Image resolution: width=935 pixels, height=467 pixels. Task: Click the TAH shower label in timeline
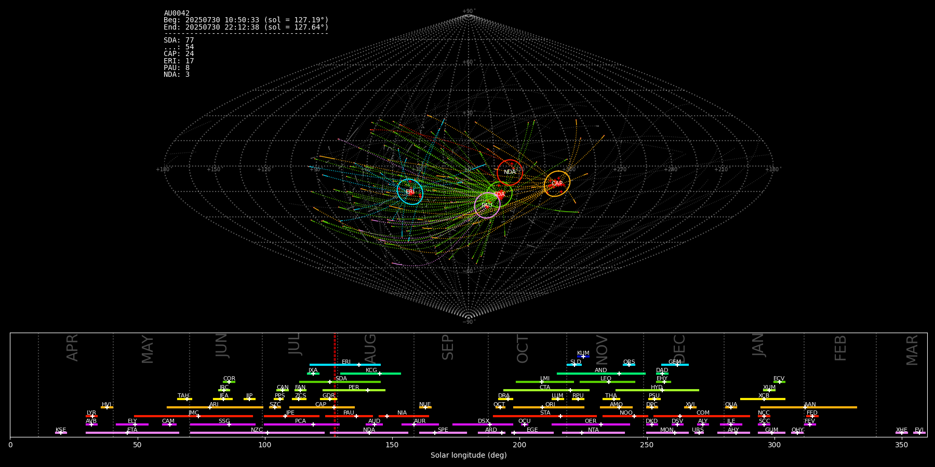tap(183, 395)
